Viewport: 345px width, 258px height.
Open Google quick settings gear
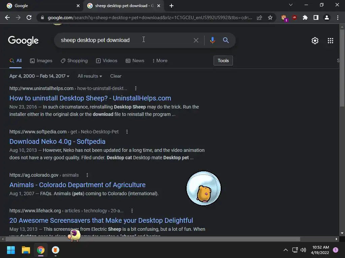[315, 41]
